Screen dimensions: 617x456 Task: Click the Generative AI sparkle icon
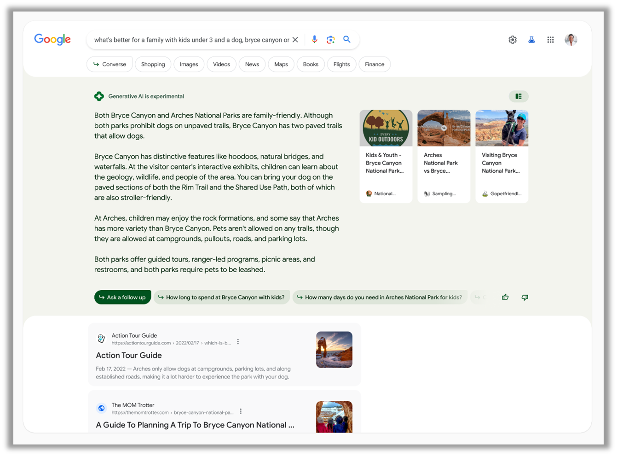[x=99, y=96]
